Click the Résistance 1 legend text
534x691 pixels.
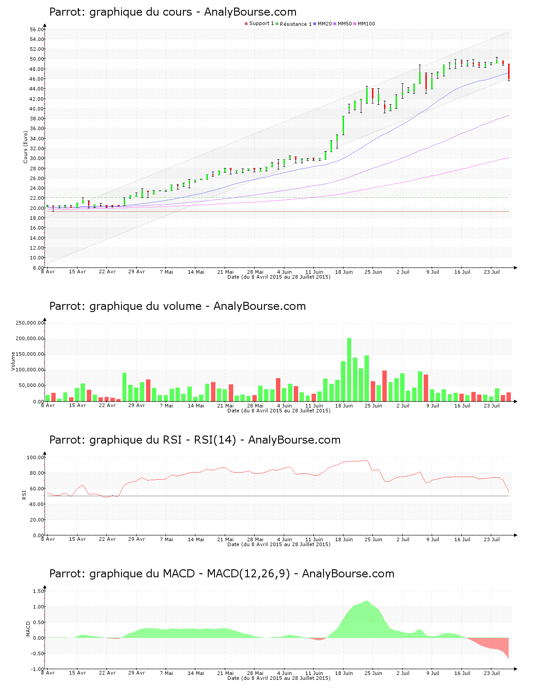click(295, 24)
